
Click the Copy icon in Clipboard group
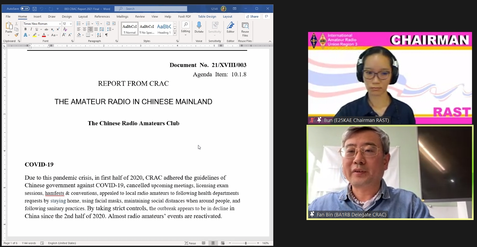[16, 29]
